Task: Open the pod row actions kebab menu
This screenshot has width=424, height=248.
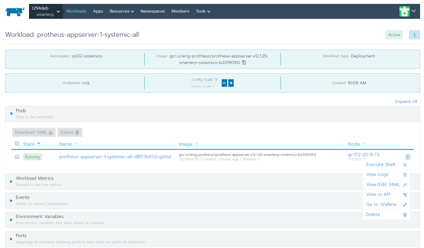Action: click(408, 157)
